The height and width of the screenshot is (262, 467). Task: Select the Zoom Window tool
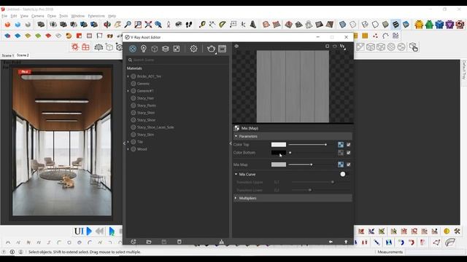(138, 24)
